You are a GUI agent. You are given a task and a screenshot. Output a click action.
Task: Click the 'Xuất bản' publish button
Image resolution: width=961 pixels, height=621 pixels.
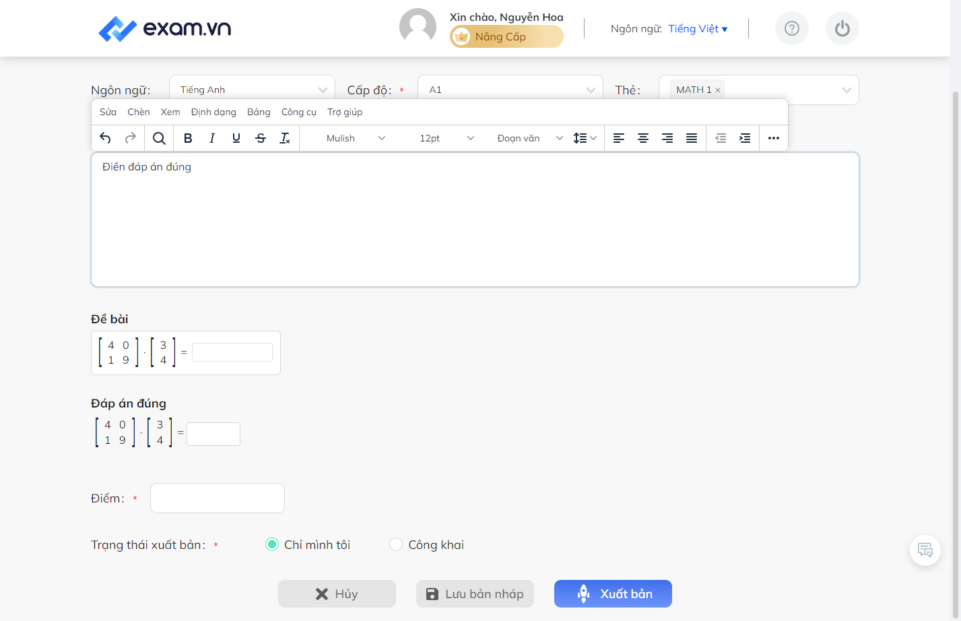(613, 594)
